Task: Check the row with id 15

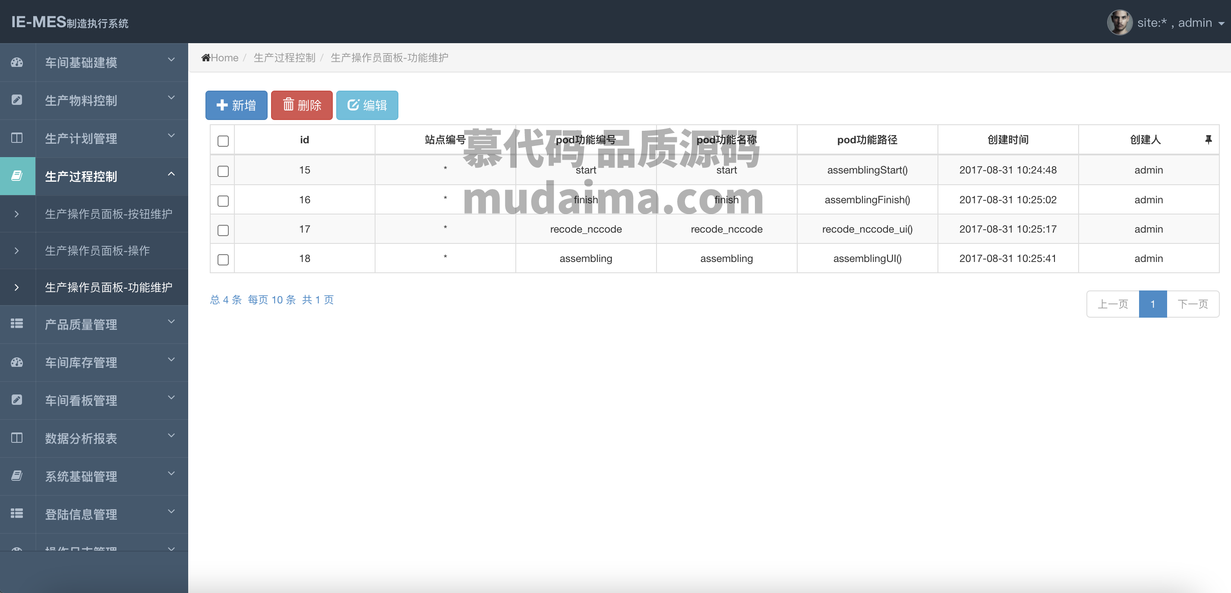Action: pyautogui.click(x=223, y=171)
